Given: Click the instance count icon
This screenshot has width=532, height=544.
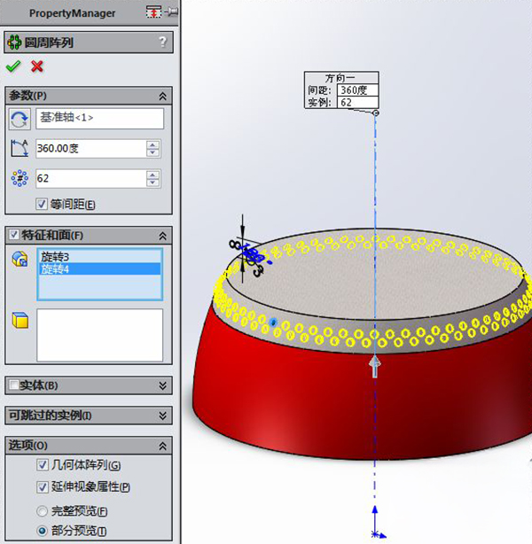Looking at the screenshot, I should 20,178.
